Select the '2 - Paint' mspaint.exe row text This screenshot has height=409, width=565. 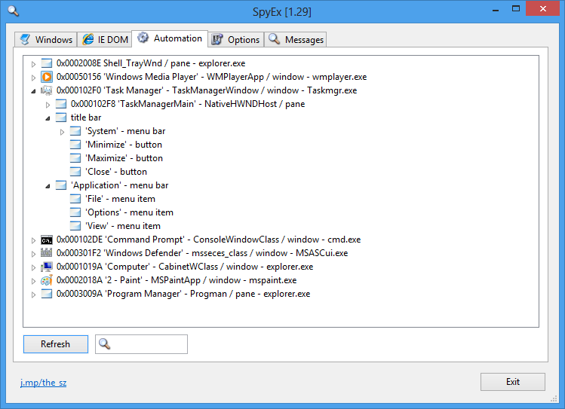click(x=177, y=280)
